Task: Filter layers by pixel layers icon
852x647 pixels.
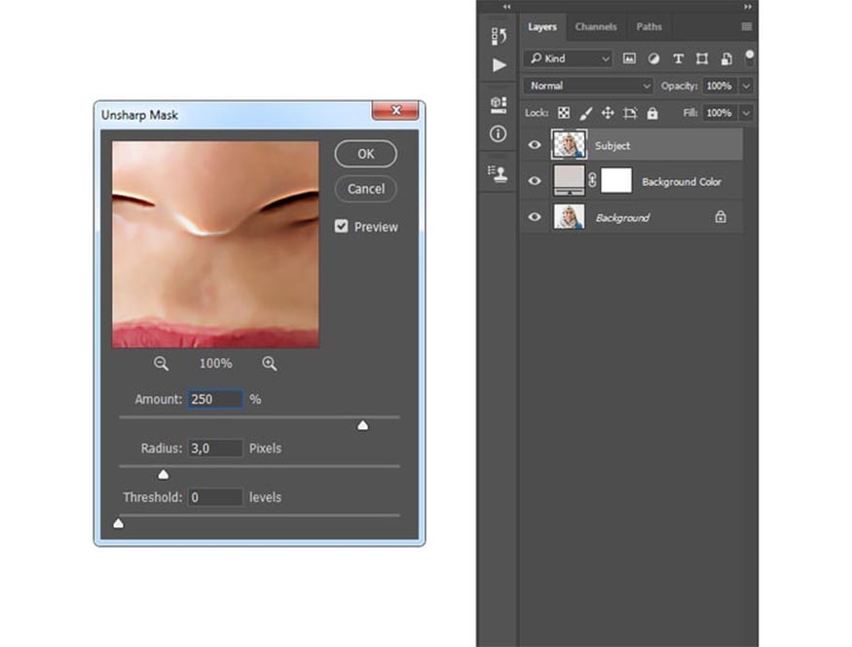Action: point(629,58)
